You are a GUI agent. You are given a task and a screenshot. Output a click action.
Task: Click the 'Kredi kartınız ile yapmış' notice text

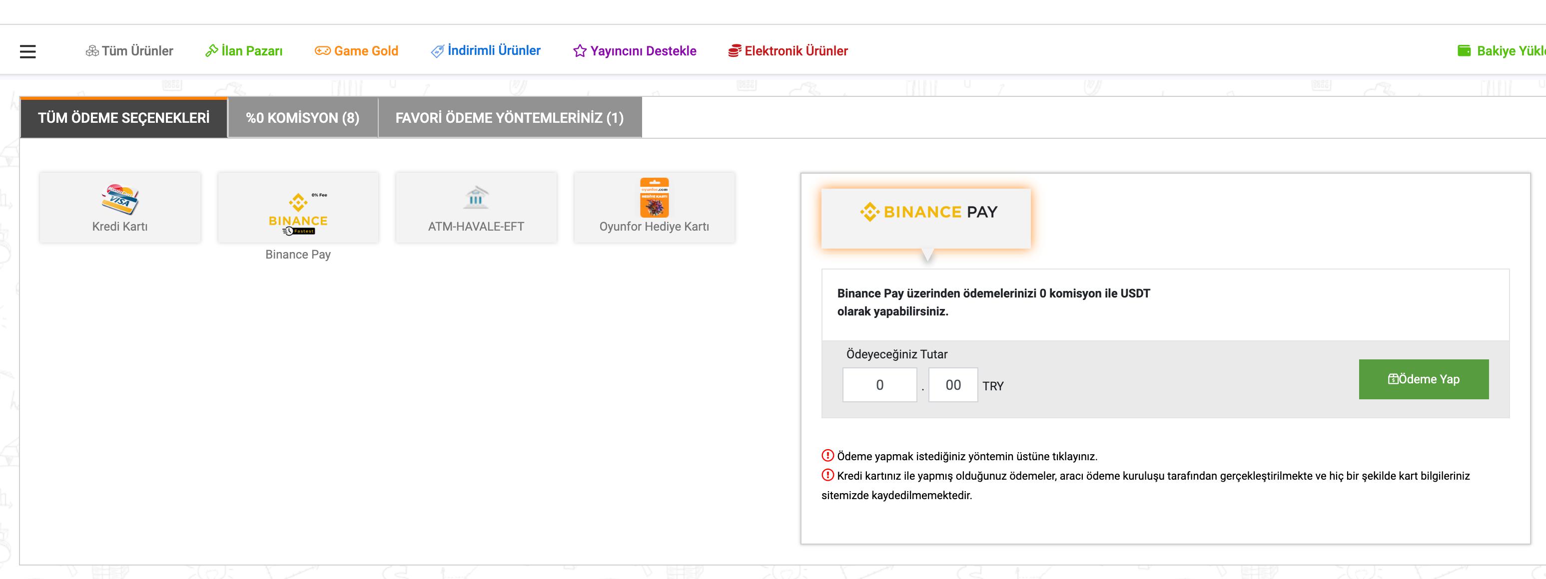tap(1146, 486)
